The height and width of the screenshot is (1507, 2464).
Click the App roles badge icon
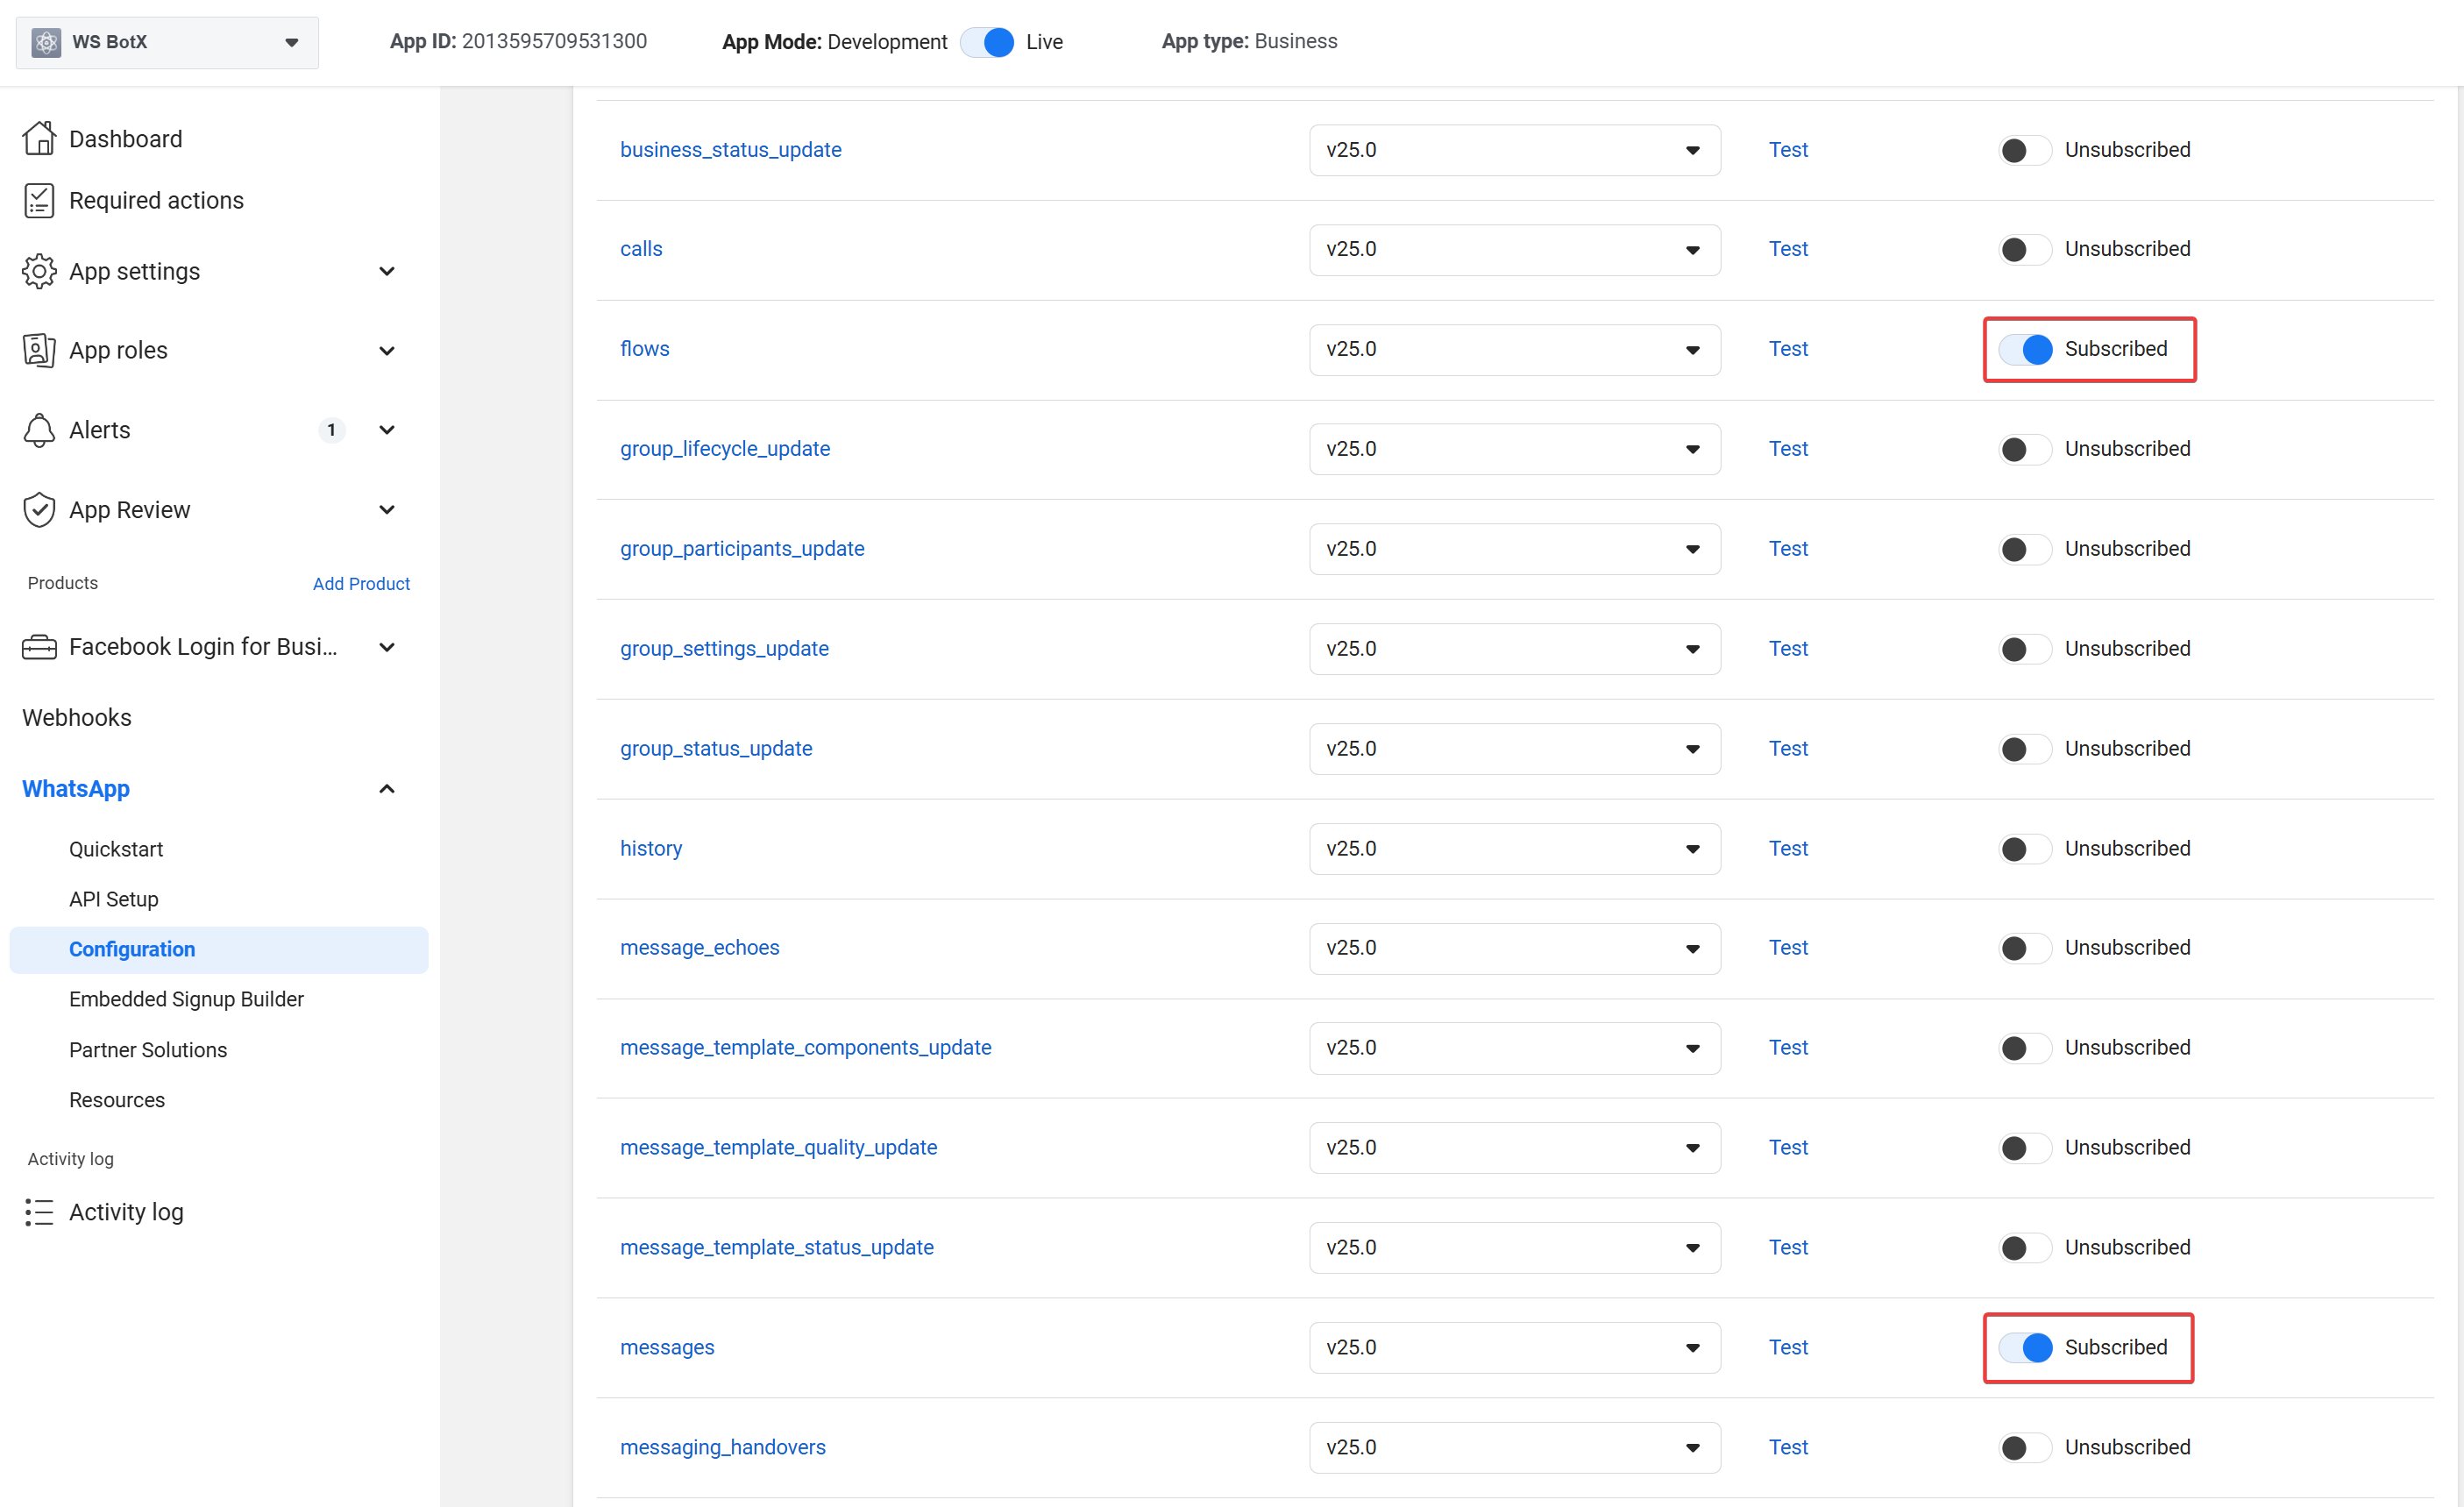click(x=39, y=350)
